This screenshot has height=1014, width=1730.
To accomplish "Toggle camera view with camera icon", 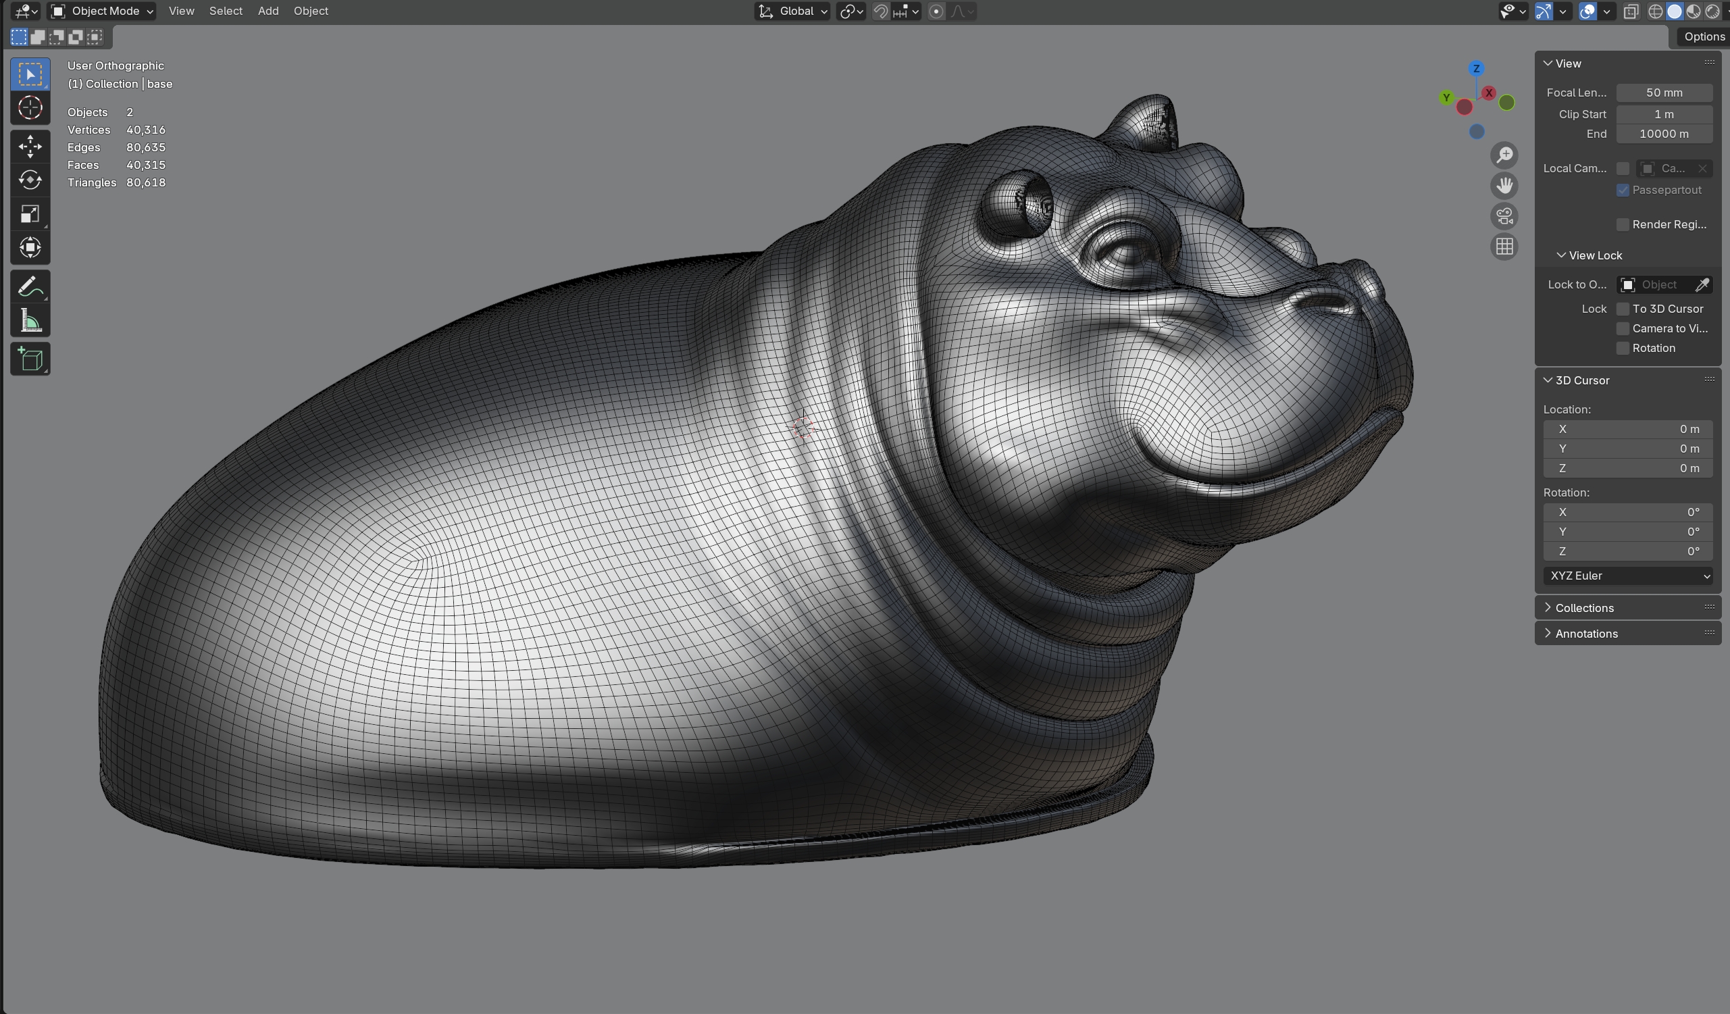I will pos(1504,216).
